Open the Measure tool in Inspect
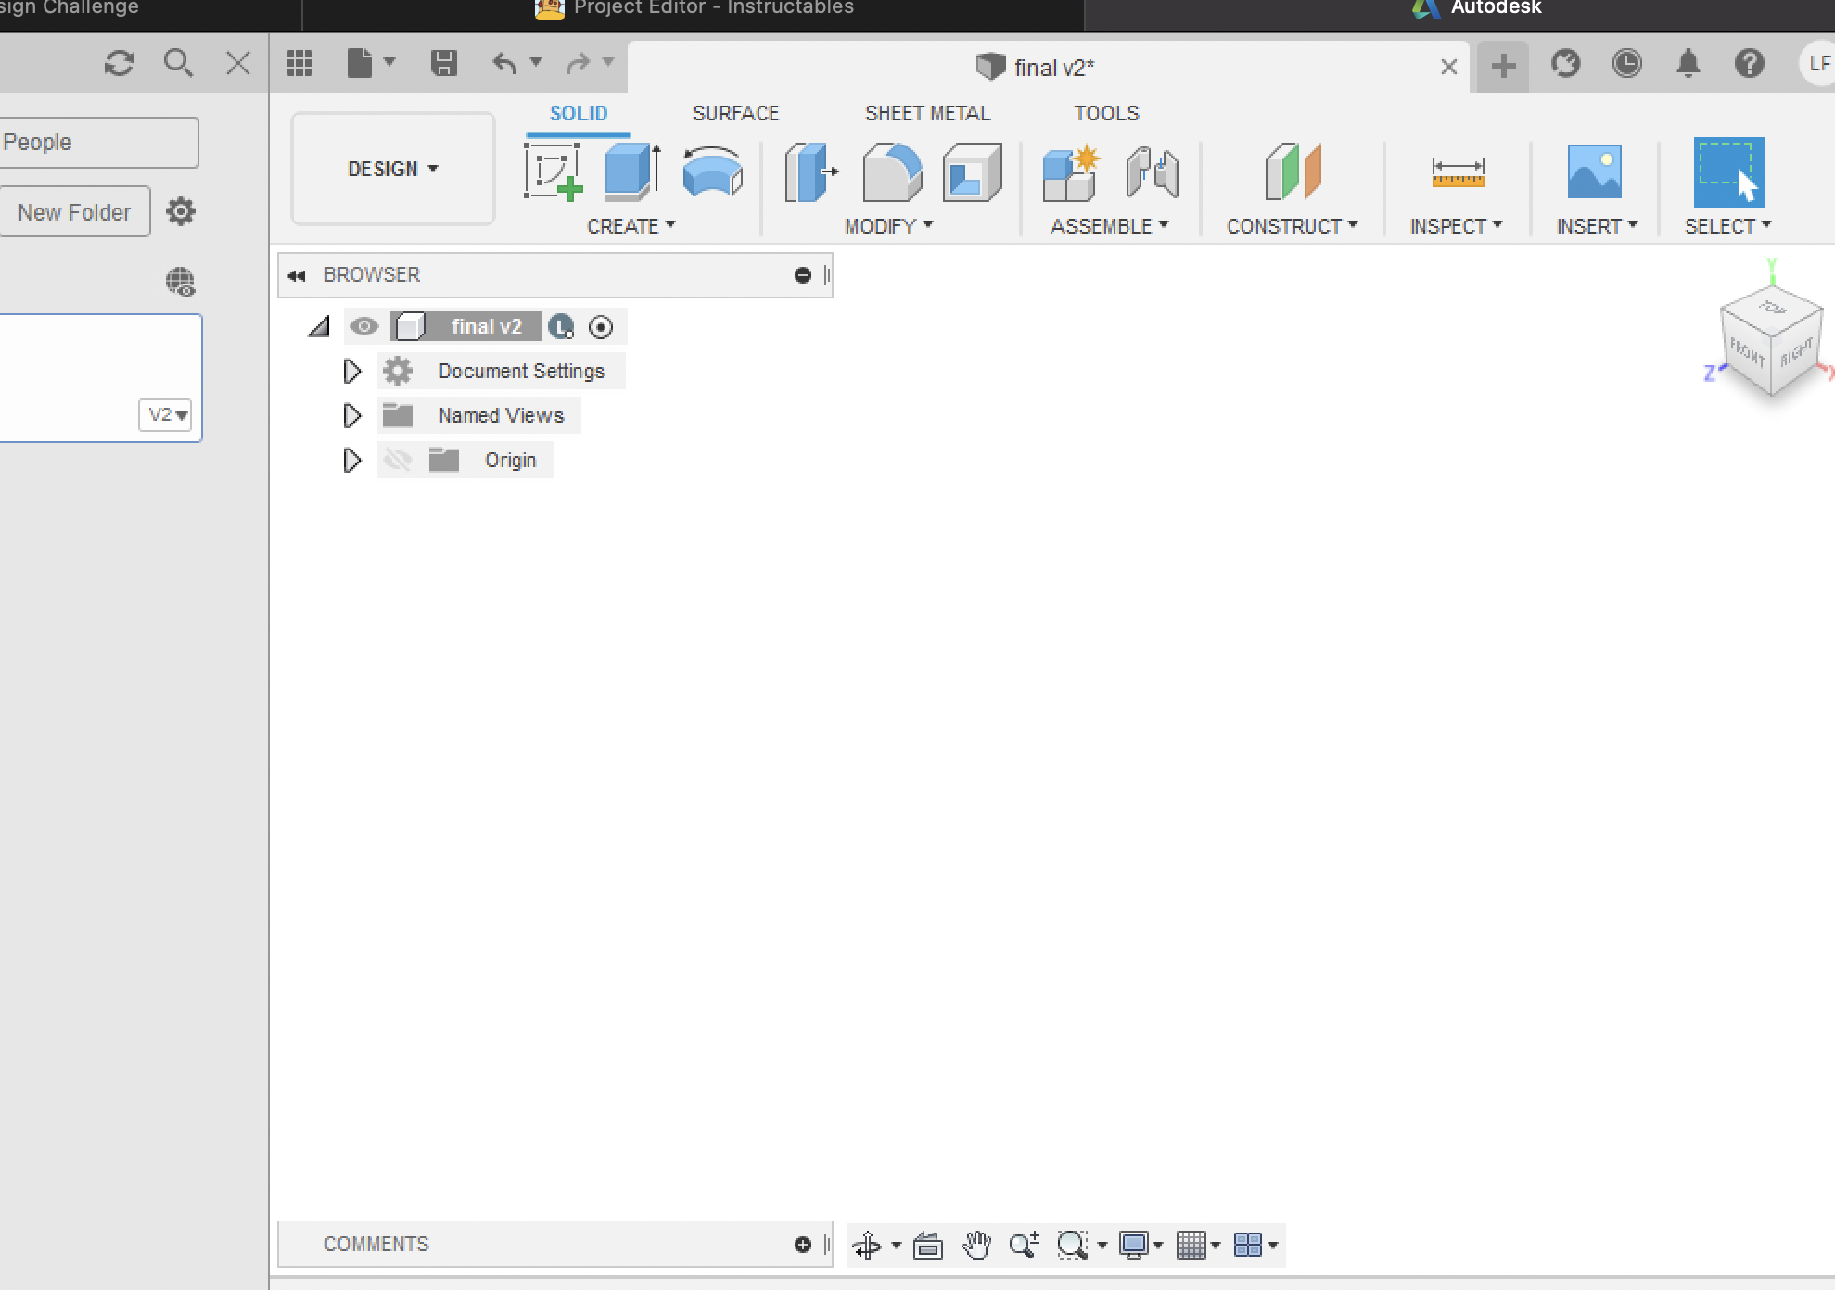The width and height of the screenshot is (1835, 1290). click(1458, 172)
